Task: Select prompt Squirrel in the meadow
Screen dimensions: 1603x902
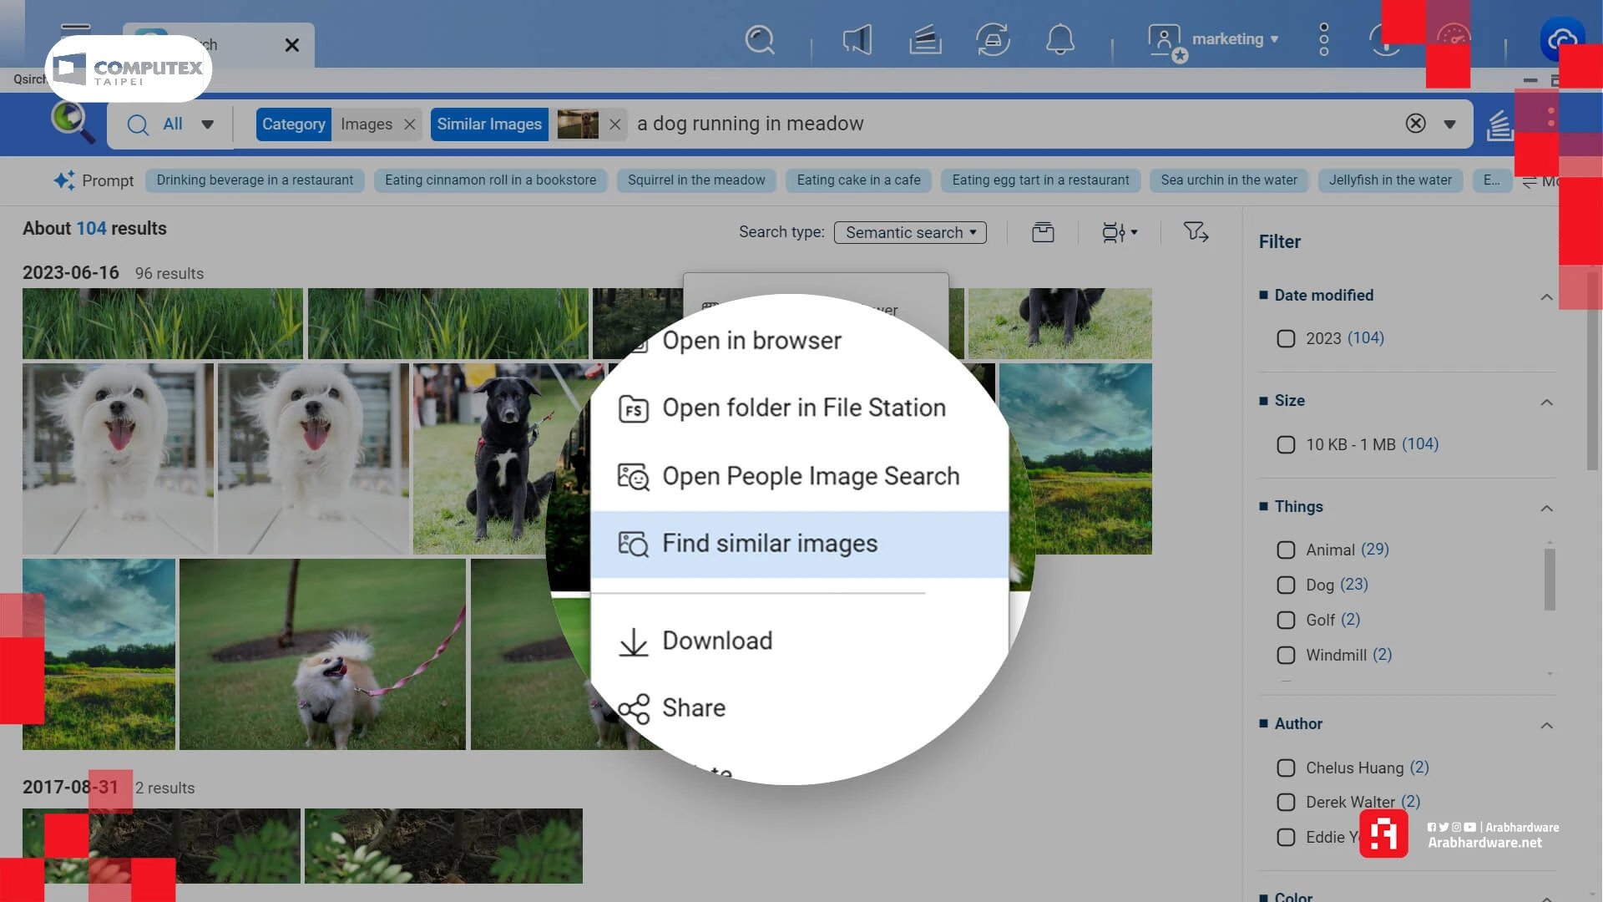Action: click(696, 180)
